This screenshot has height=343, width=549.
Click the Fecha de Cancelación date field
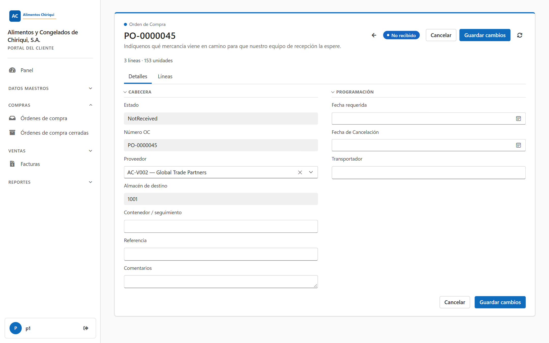429,145
